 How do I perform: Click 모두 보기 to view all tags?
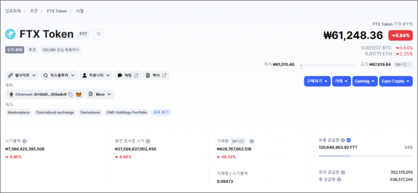161,112
